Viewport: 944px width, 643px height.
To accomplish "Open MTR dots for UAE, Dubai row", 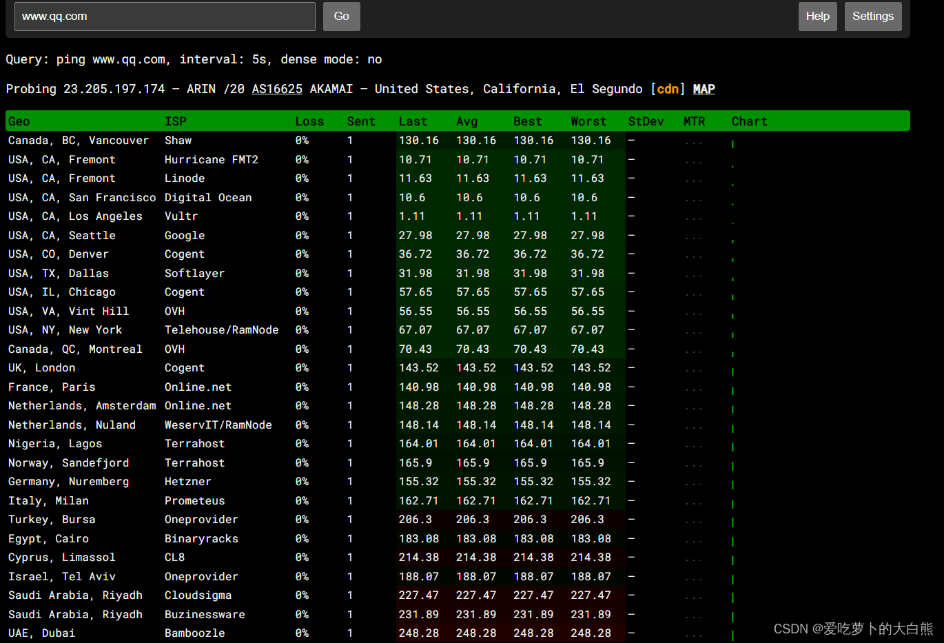I will tap(693, 635).
